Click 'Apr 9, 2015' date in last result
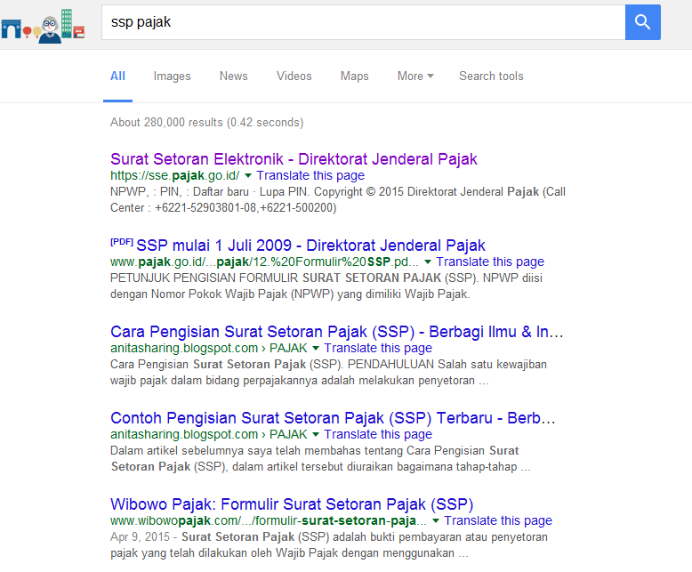Screen dimensions: 692x572 pyautogui.click(x=140, y=536)
